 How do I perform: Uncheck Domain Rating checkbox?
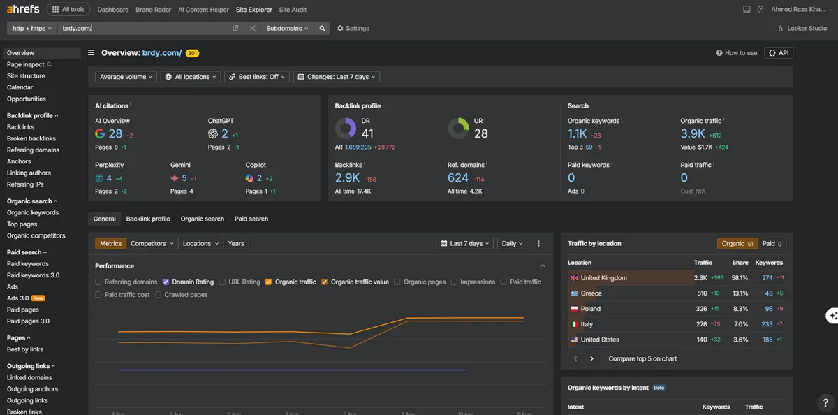click(166, 282)
